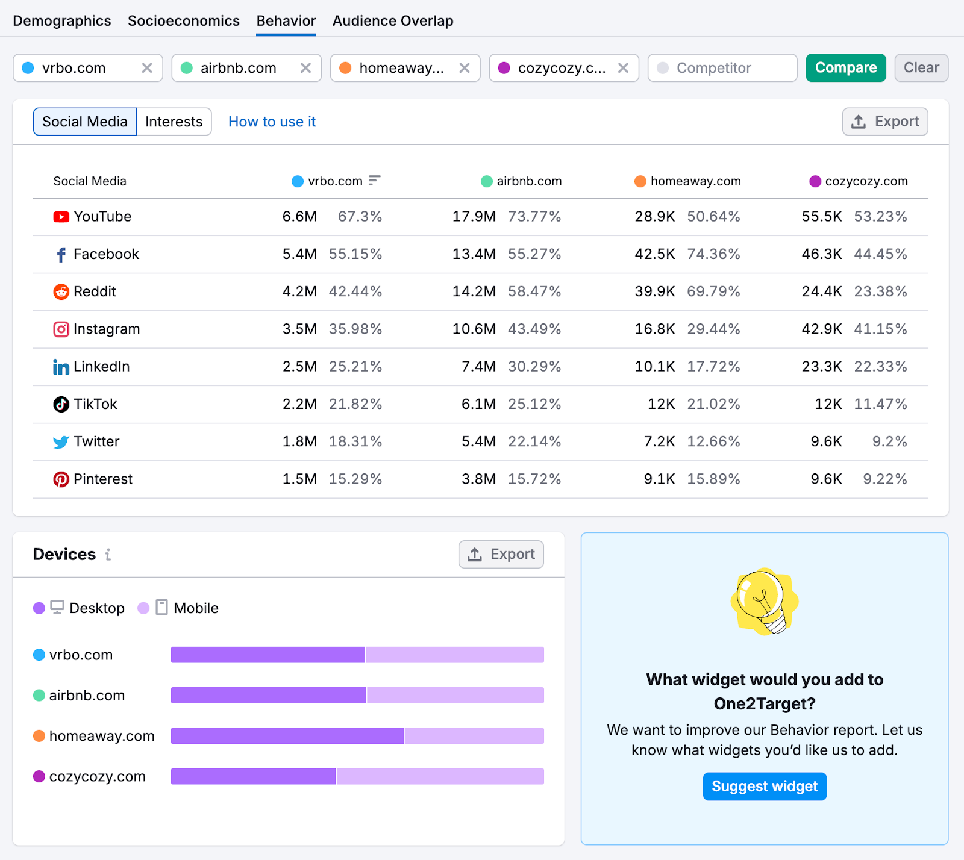
Task: Click the homeaway.com table column header
Action: [687, 181]
